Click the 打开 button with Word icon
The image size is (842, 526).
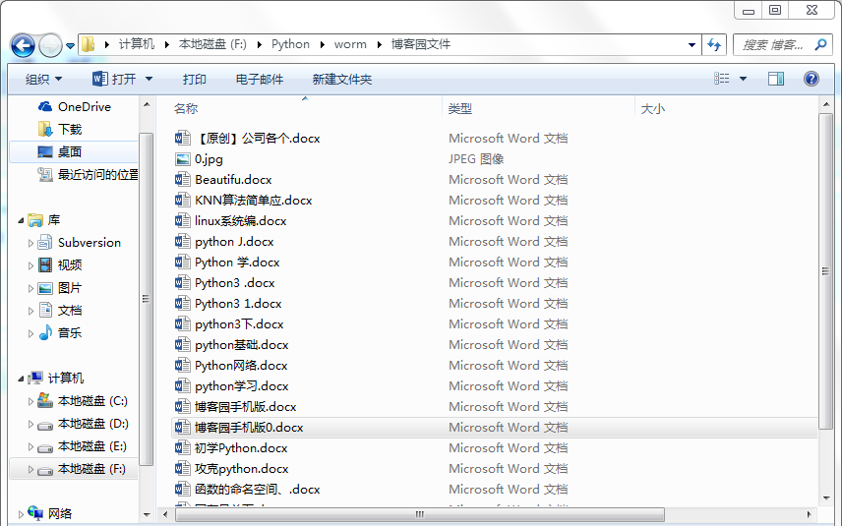[x=114, y=80]
